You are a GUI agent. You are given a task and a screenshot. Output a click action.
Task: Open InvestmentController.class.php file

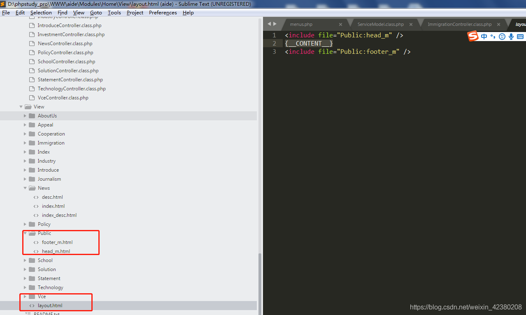(71, 34)
